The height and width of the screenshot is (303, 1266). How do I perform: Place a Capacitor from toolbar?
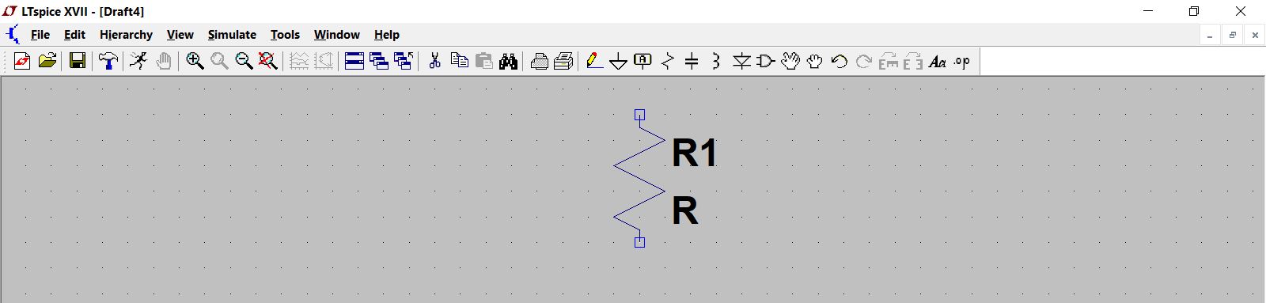[692, 61]
